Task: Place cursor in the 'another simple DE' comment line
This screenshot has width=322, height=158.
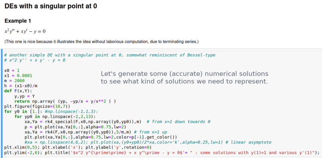Action: (x=110, y=55)
